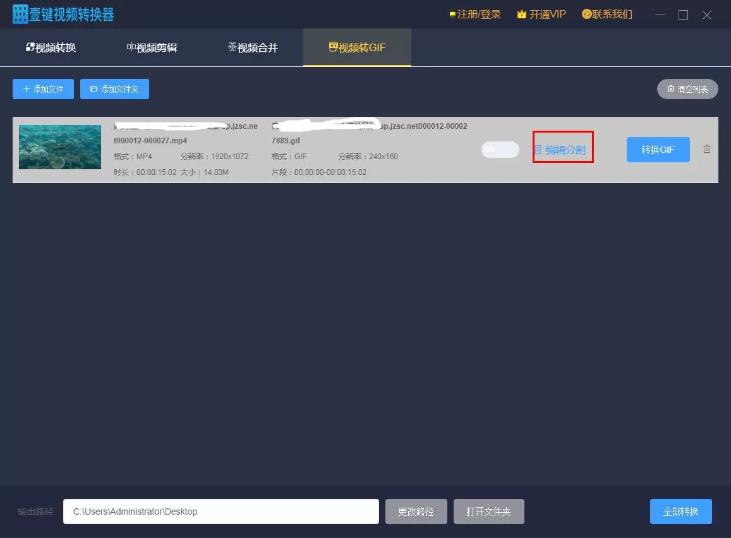Click the ocean video thumbnail
731x538 pixels.
59,147
